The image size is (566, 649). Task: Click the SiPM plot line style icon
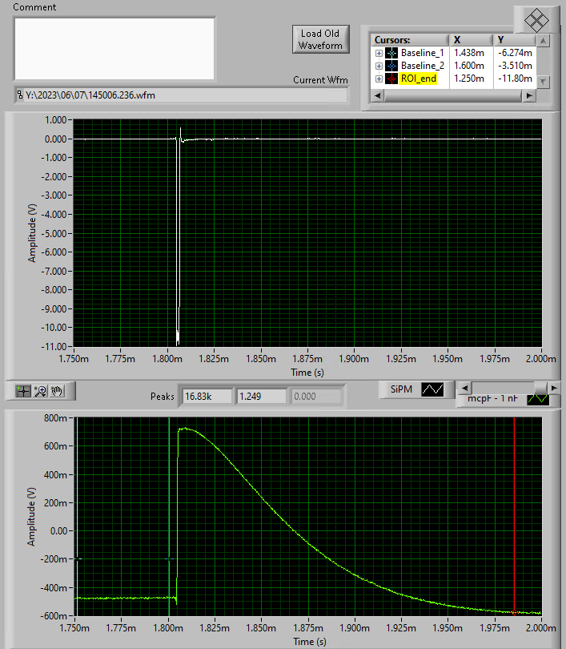pyautogui.click(x=433, y=389)
